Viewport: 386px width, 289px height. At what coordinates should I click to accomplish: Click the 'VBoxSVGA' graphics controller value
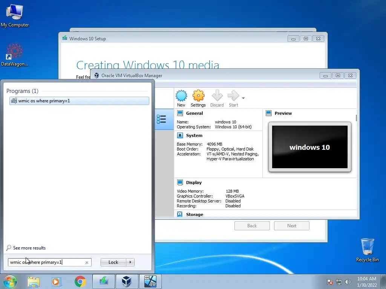tap(235, 196)
